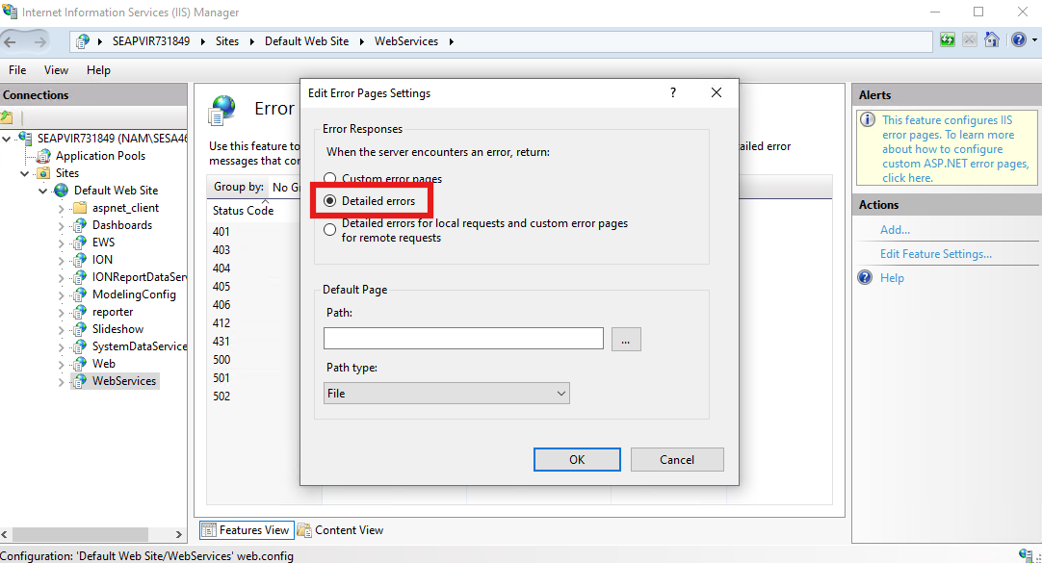Screen dimensions: 1042x563
Task: Cancel the Edit Error Pages Settings dialog
Action: (x=677, y=459)
